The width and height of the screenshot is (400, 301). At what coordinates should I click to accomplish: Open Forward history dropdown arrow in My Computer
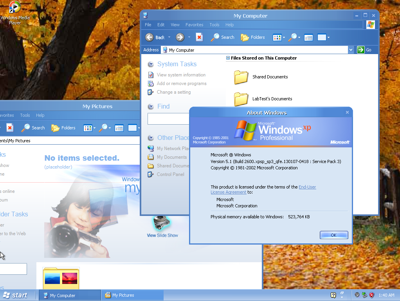pyautogui.click(x=189, y=37)
